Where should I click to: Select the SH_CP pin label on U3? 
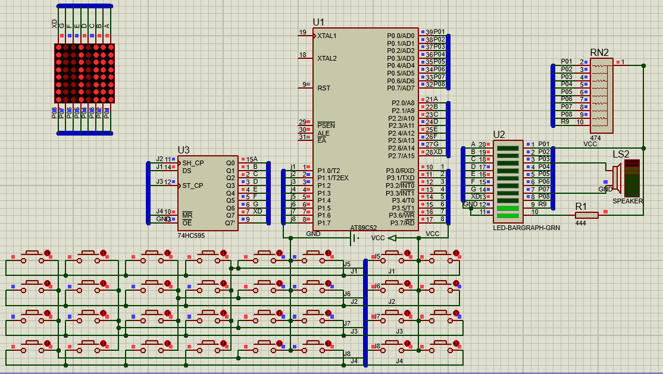tap(193, 163)
